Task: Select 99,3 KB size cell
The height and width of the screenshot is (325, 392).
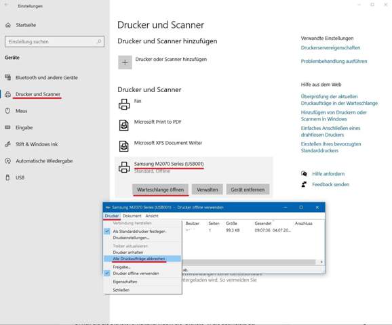Action: pos(233,230)
